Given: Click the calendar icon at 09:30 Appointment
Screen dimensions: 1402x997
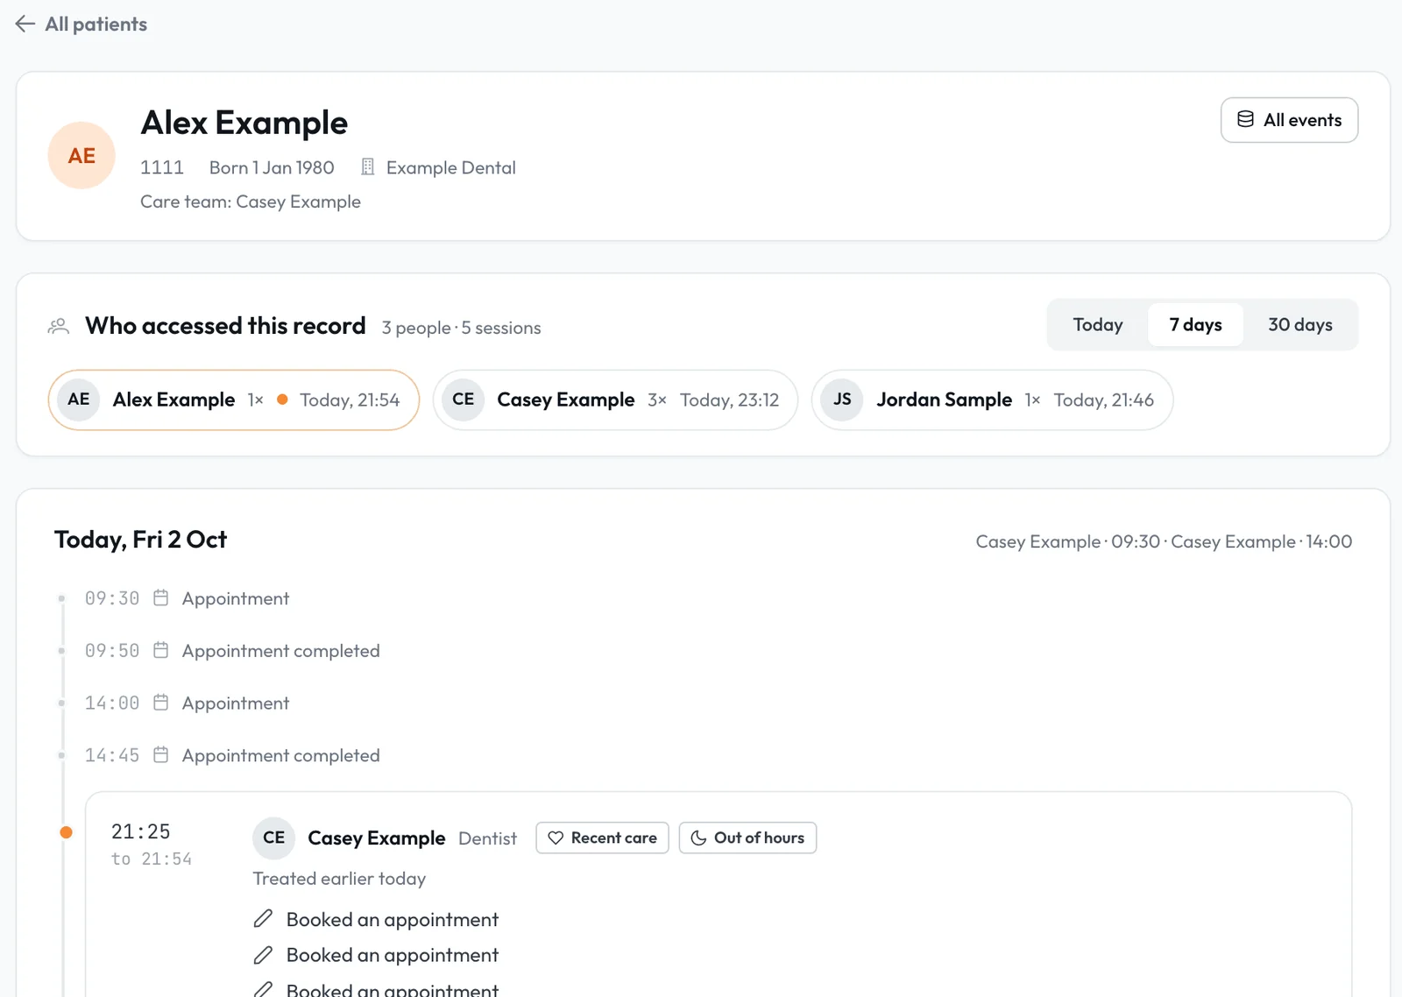Looking at the screenshot, I should 160,597.
